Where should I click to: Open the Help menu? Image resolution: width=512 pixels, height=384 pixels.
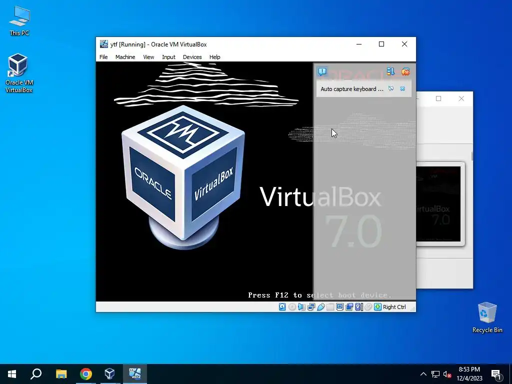click(214, 57)
